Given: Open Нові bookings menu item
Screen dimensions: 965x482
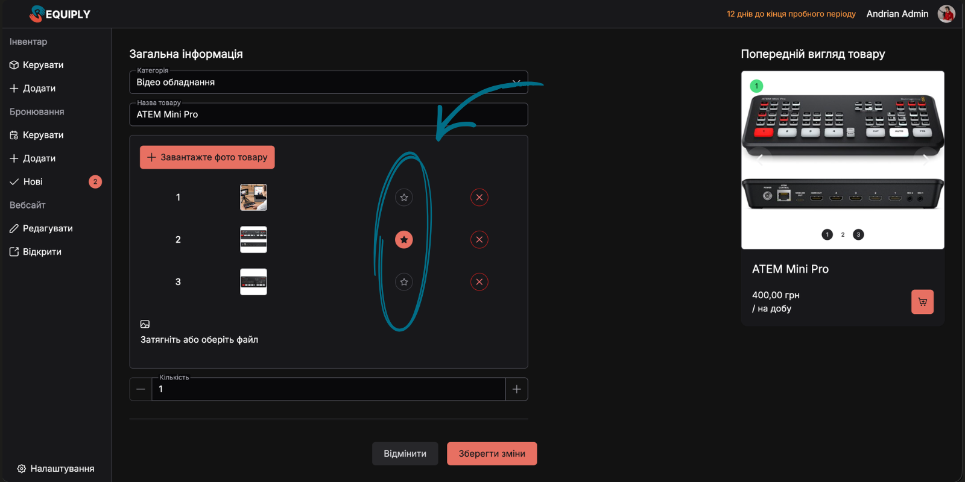Looking at the screenshot, I should click(33, 181).
